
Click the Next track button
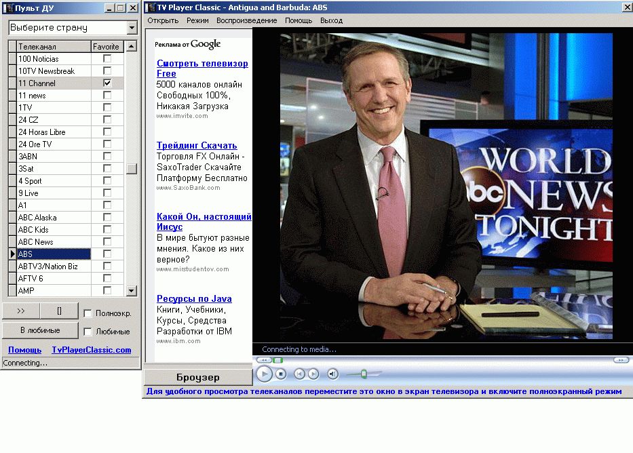pyautogui.click(x=313, y=374)
